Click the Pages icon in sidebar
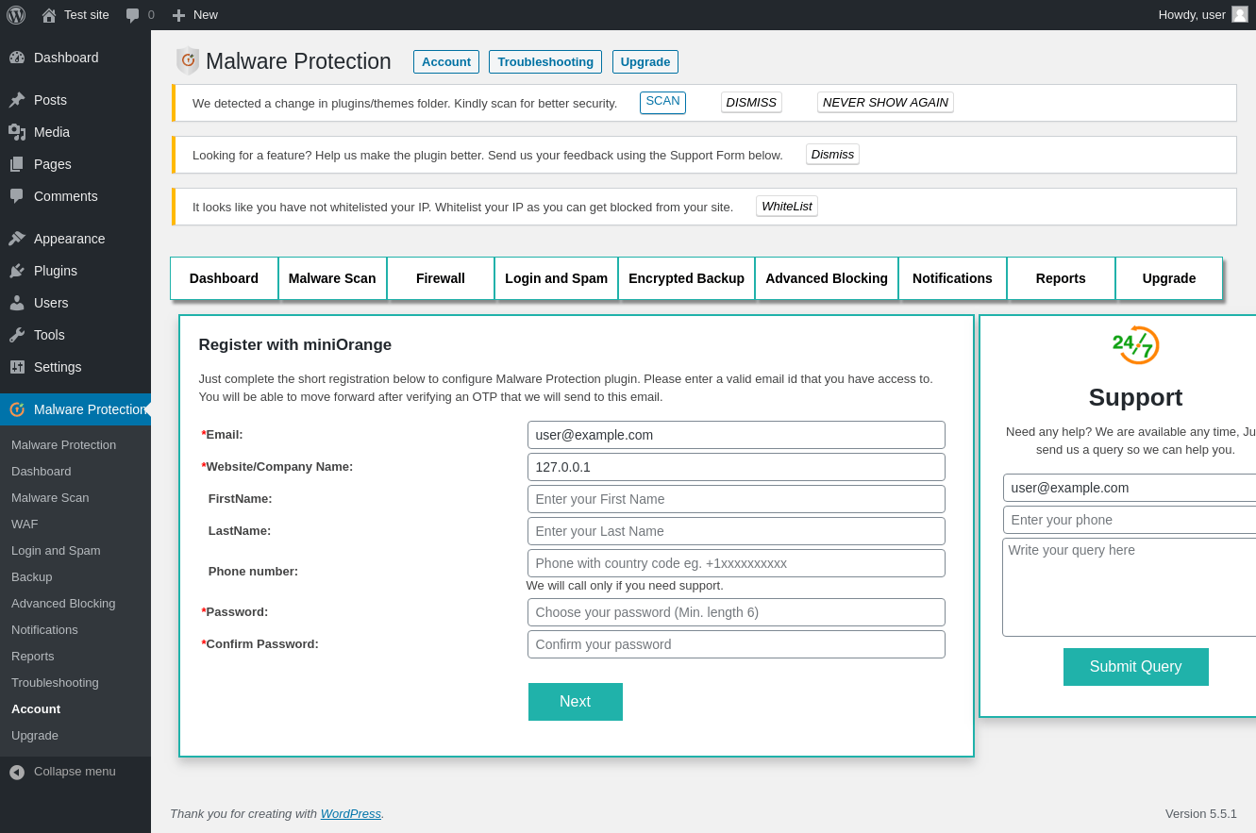 [x=17, y=164]
